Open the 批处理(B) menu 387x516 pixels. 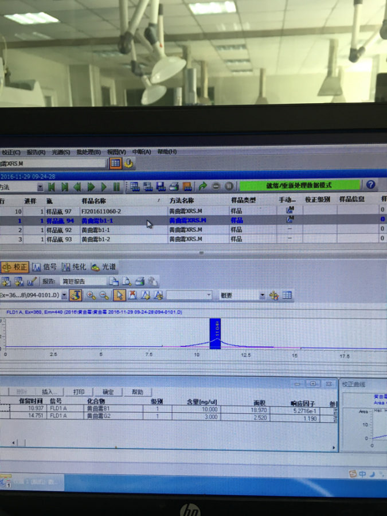88,152
